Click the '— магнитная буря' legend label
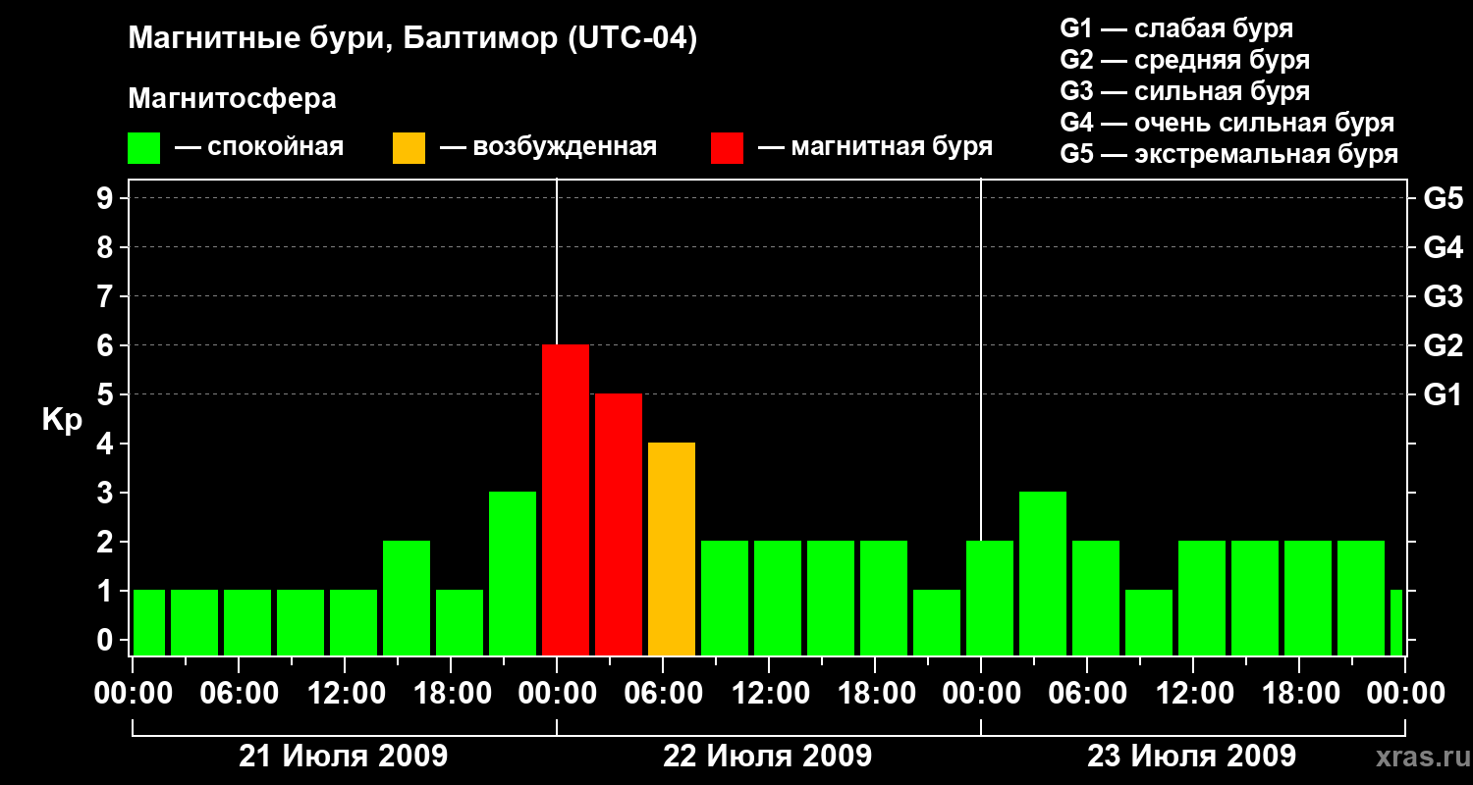This screenshot has height=785, width=1473. pyautogui.click(x=875, y=147)
